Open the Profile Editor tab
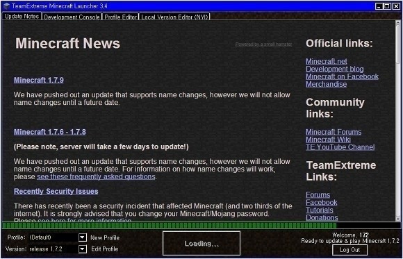Image resolution: width=403 pixels, height=259 pixels. point(120,17)
